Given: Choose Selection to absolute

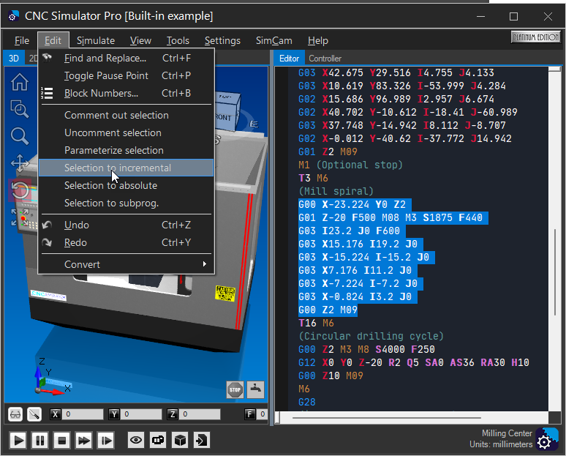Looking at the screenshot, I should (126, 185).
